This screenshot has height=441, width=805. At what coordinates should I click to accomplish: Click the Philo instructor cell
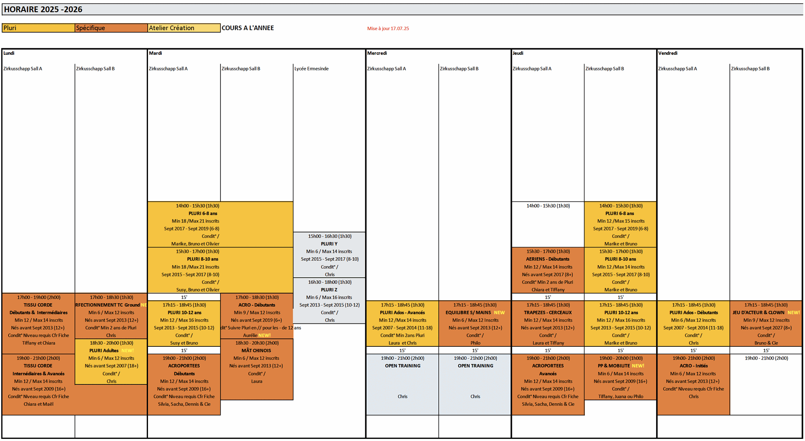(475, 343)
